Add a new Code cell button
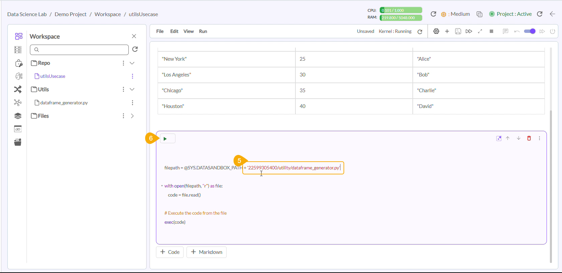 pos(170,252)
